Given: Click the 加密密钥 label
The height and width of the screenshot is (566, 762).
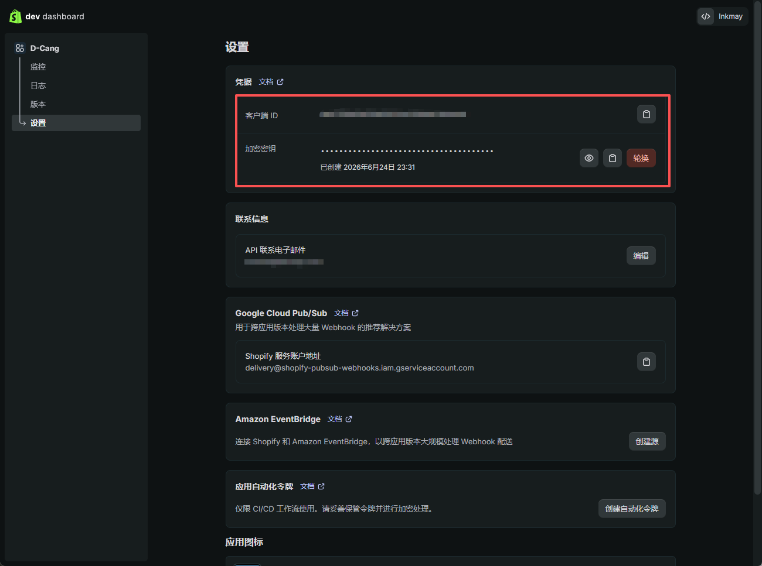Looking at the screenshot, I should pyautogui.click(x=260, y=149).
